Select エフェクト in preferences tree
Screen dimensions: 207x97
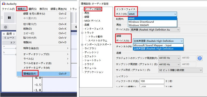point(90,56)
